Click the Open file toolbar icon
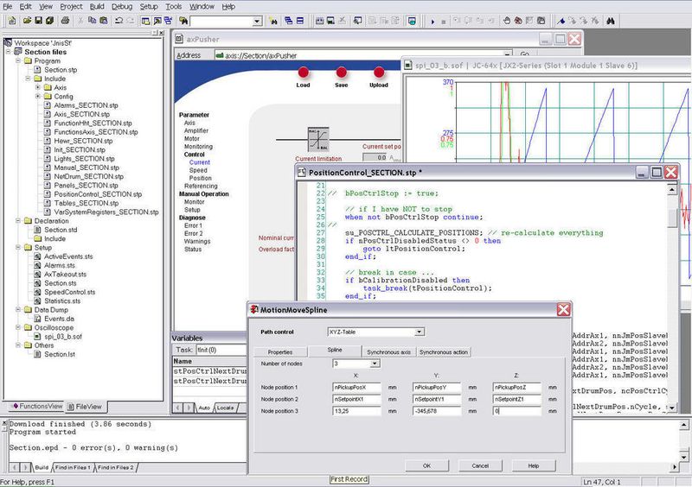 click(28, 20)
